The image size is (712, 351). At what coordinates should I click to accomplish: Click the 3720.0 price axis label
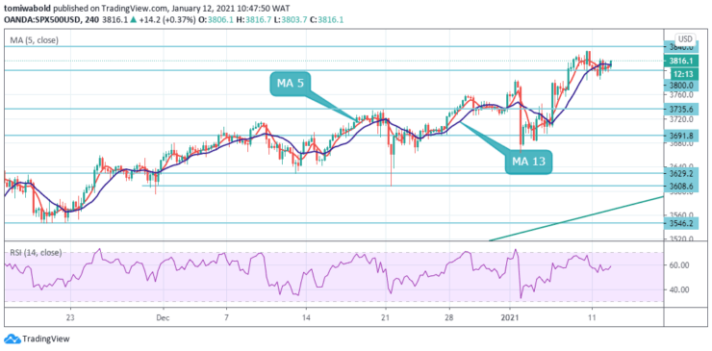(x=680, y=119)
